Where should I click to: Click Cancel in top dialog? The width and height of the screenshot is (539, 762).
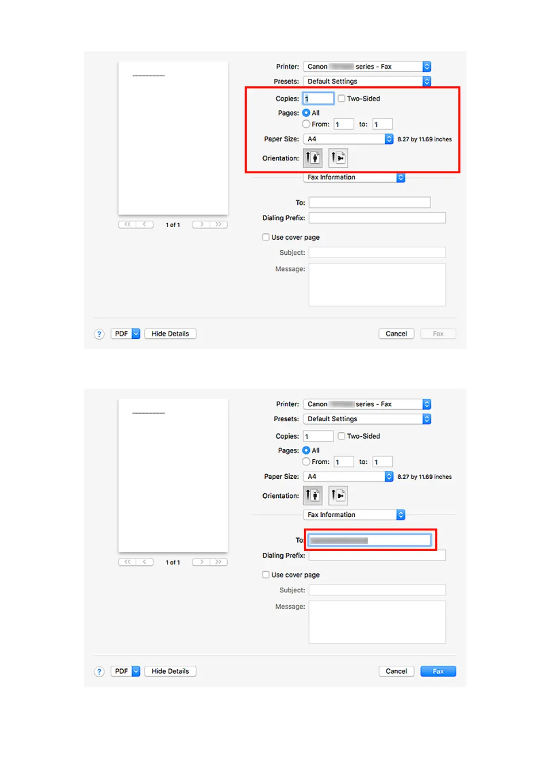[x=396, y=334]
